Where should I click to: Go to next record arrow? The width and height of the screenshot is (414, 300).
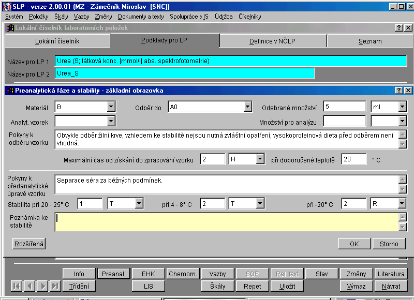(x=42, y=286)
